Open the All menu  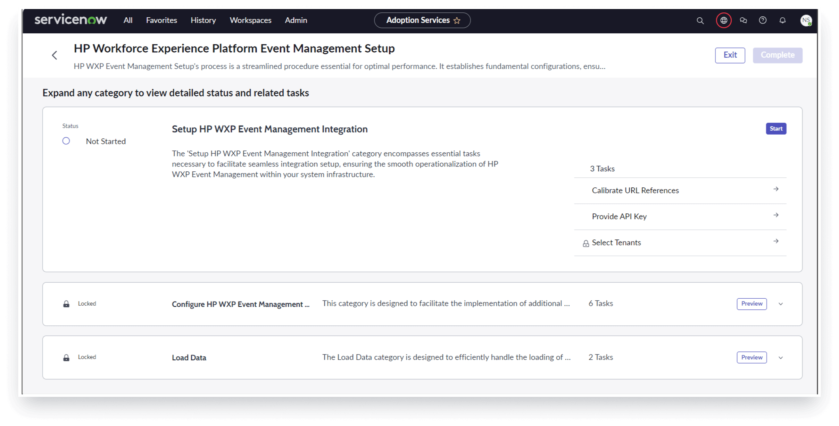coord(128,20)
